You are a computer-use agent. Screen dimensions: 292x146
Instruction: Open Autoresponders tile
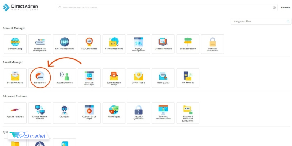pyautogui.click(x=64, y=77)
